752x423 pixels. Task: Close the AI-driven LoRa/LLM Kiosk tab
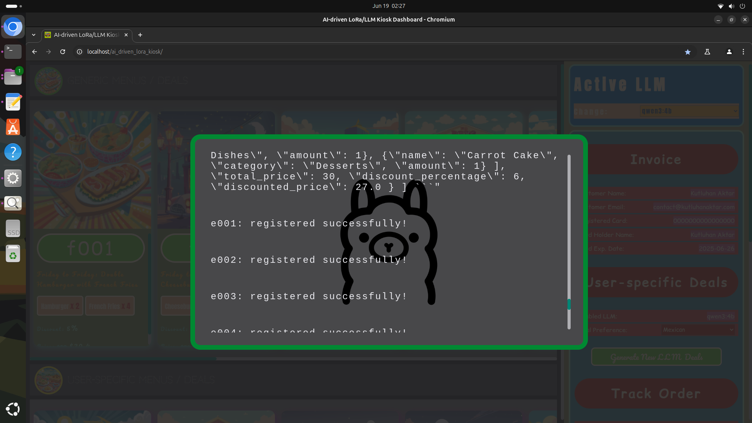point(126,35)
